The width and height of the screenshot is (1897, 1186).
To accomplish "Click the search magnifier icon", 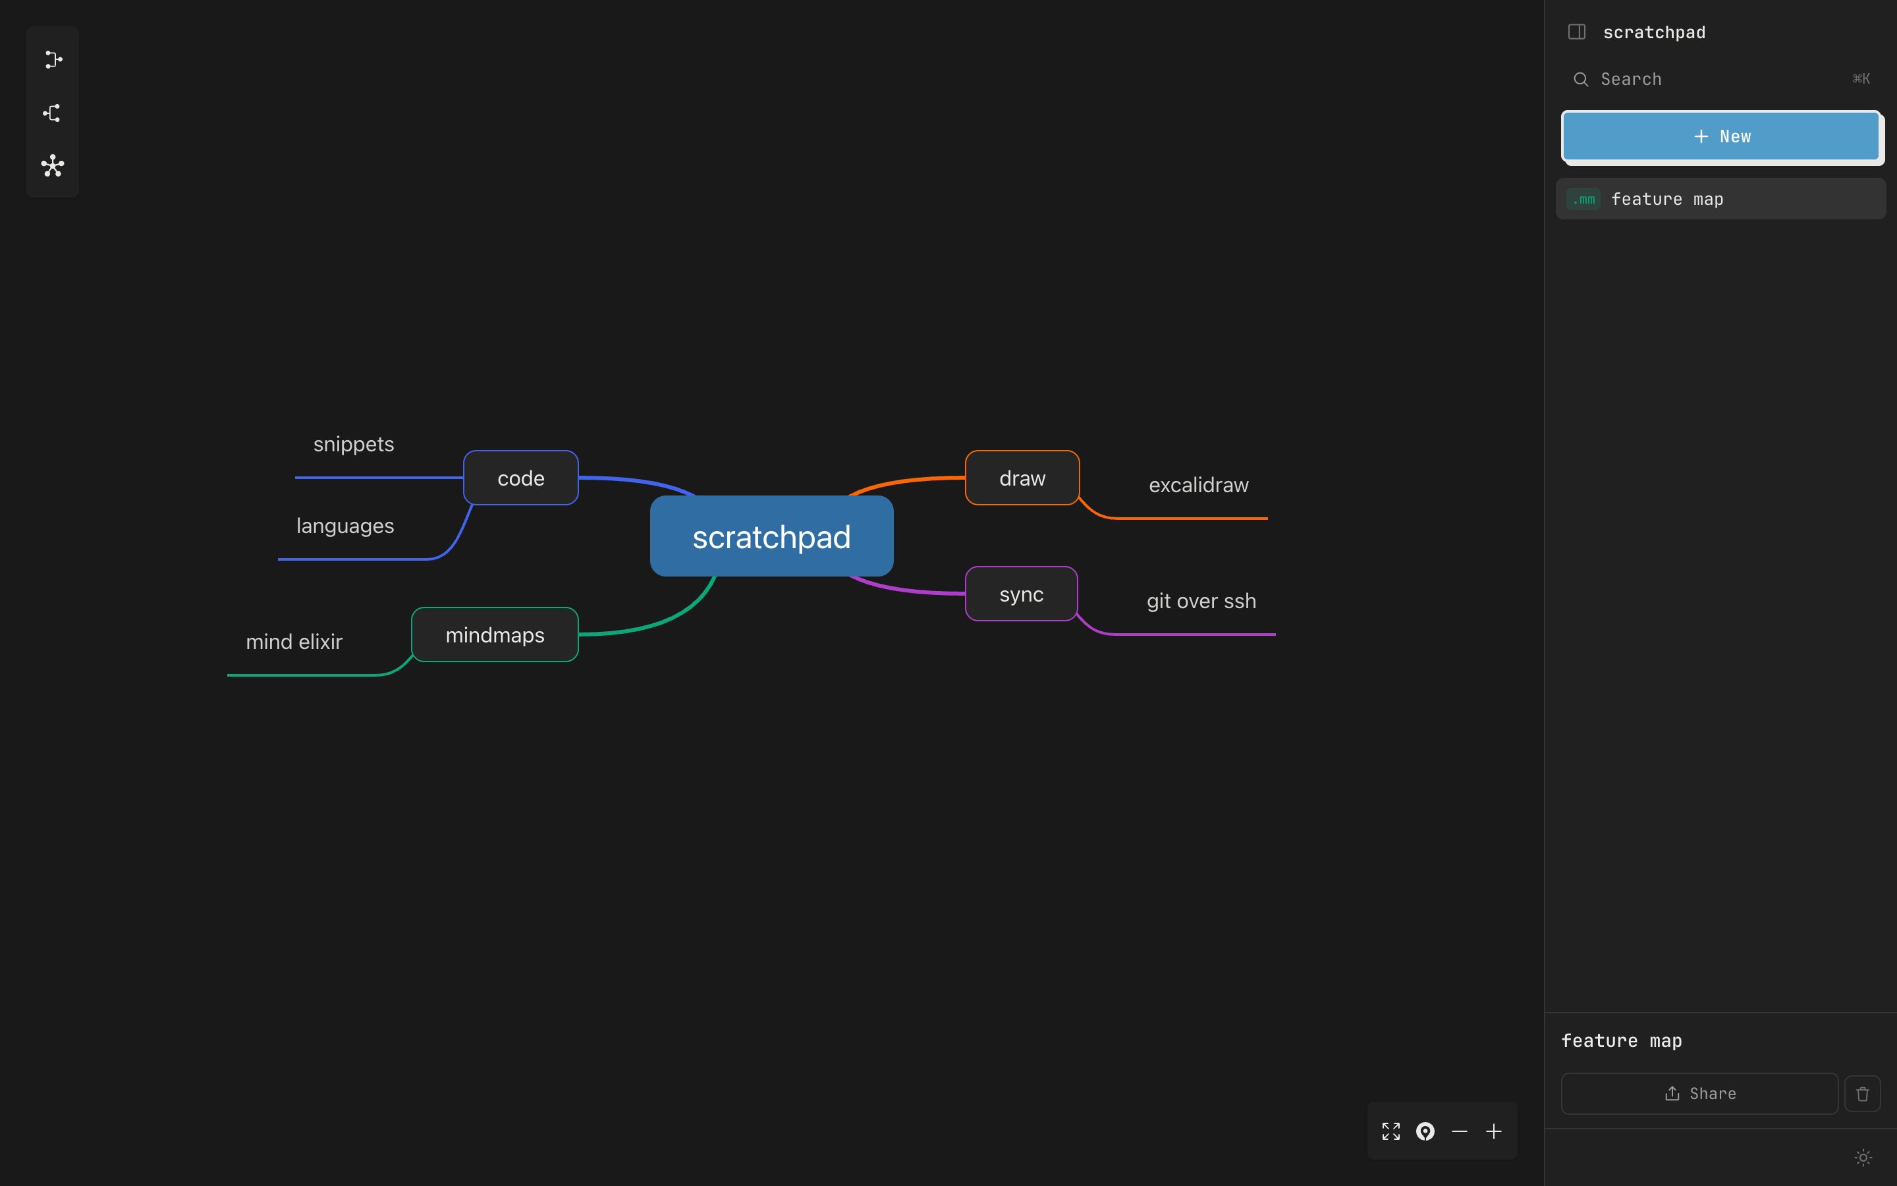I will [1580, 79].
